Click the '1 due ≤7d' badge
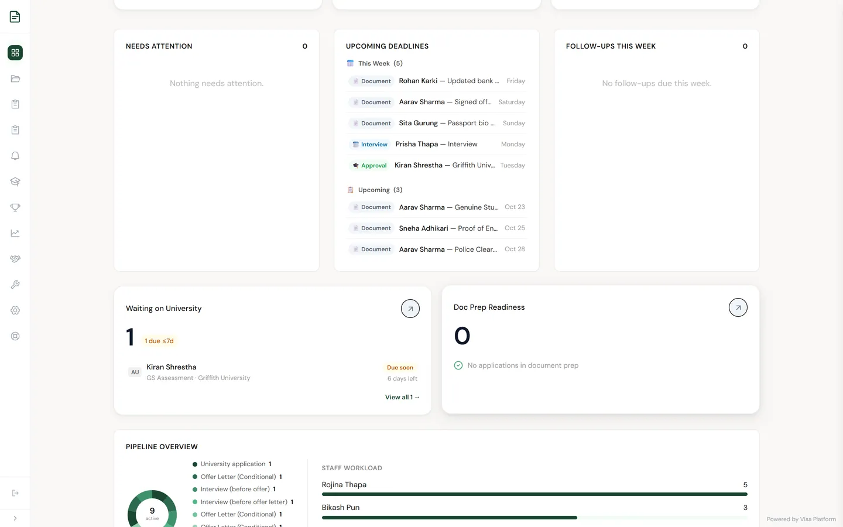Viewport: 843px width, 527px height. [159, 341]
